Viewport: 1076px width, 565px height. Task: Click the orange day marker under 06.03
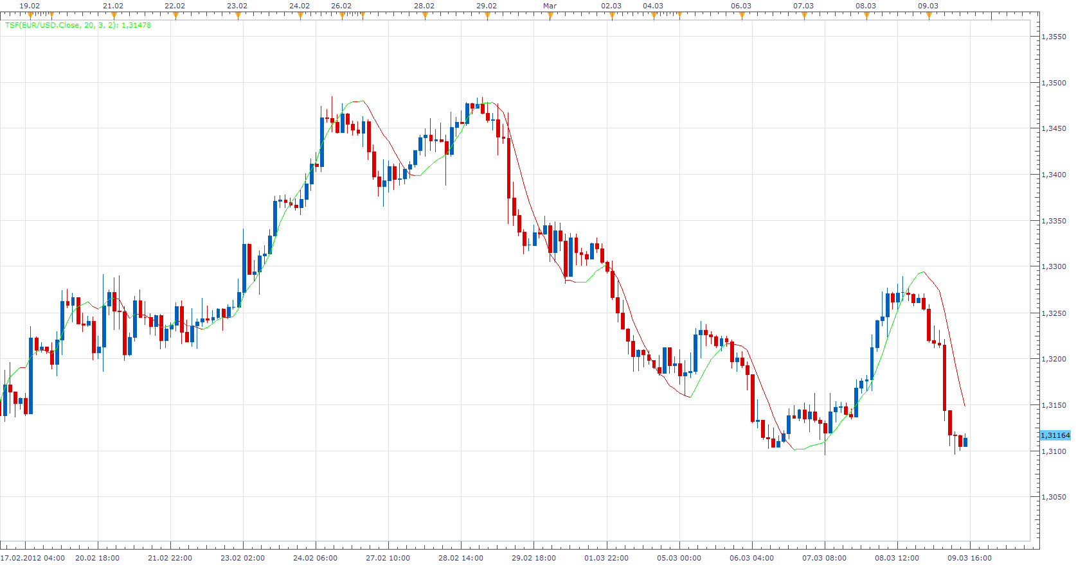pos(742,15)
